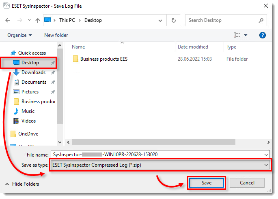Screen dimensions: 278x199
Task: Click the Downloads blue arrow icon
Action: 16,72
